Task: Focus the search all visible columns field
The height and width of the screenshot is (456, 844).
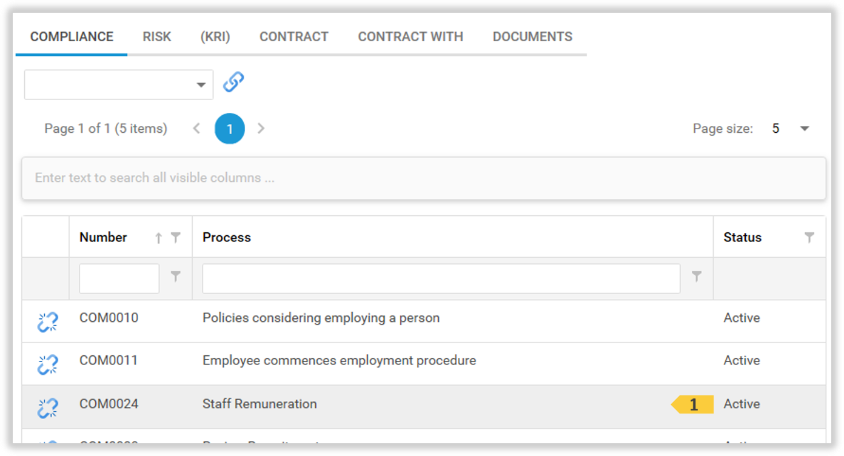Action: tap(423, 178)
